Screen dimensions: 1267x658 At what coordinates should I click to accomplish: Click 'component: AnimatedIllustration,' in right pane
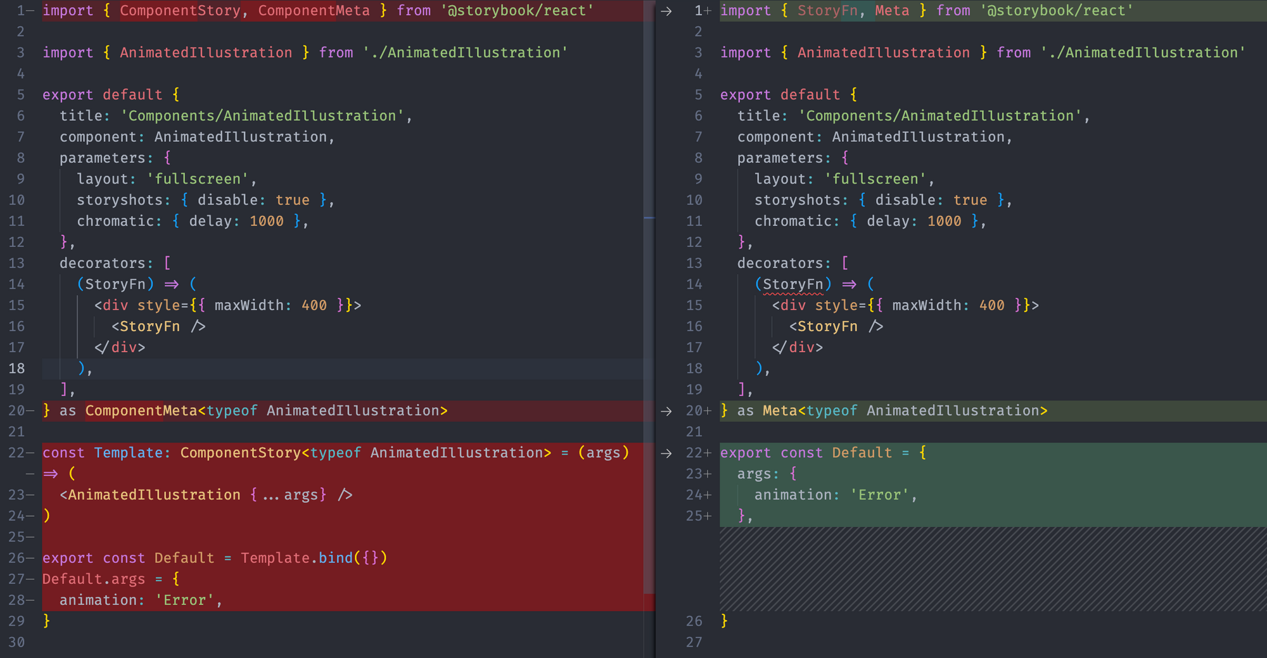click(875, 137)
